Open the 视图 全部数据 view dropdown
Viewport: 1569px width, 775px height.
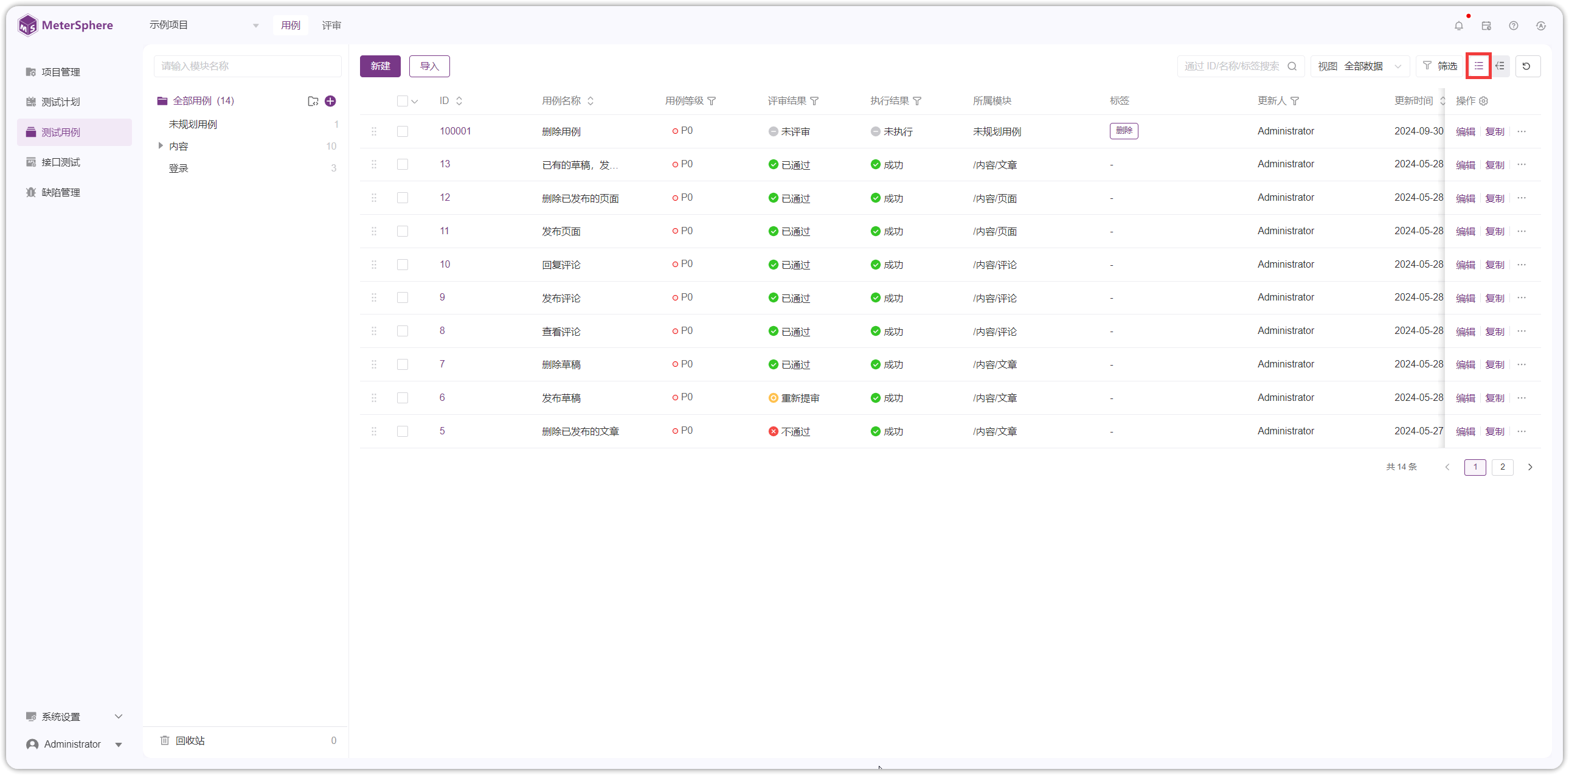coord(1359,66)
